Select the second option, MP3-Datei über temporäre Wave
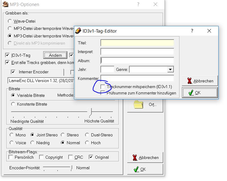 coord(10,28)
